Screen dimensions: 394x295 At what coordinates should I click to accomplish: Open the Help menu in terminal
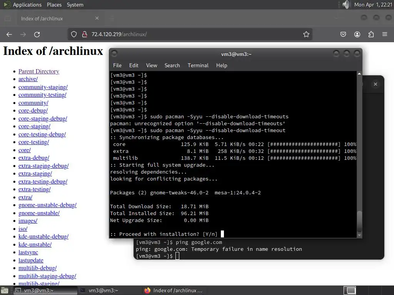click(x=222, y=65)
